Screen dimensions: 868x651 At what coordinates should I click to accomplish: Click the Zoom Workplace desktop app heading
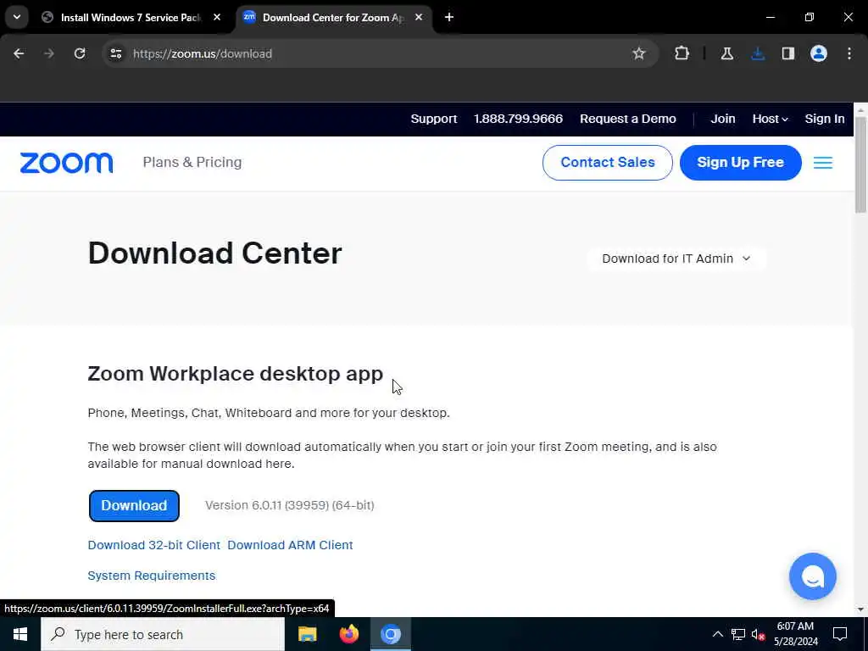[x=236, y=374]
